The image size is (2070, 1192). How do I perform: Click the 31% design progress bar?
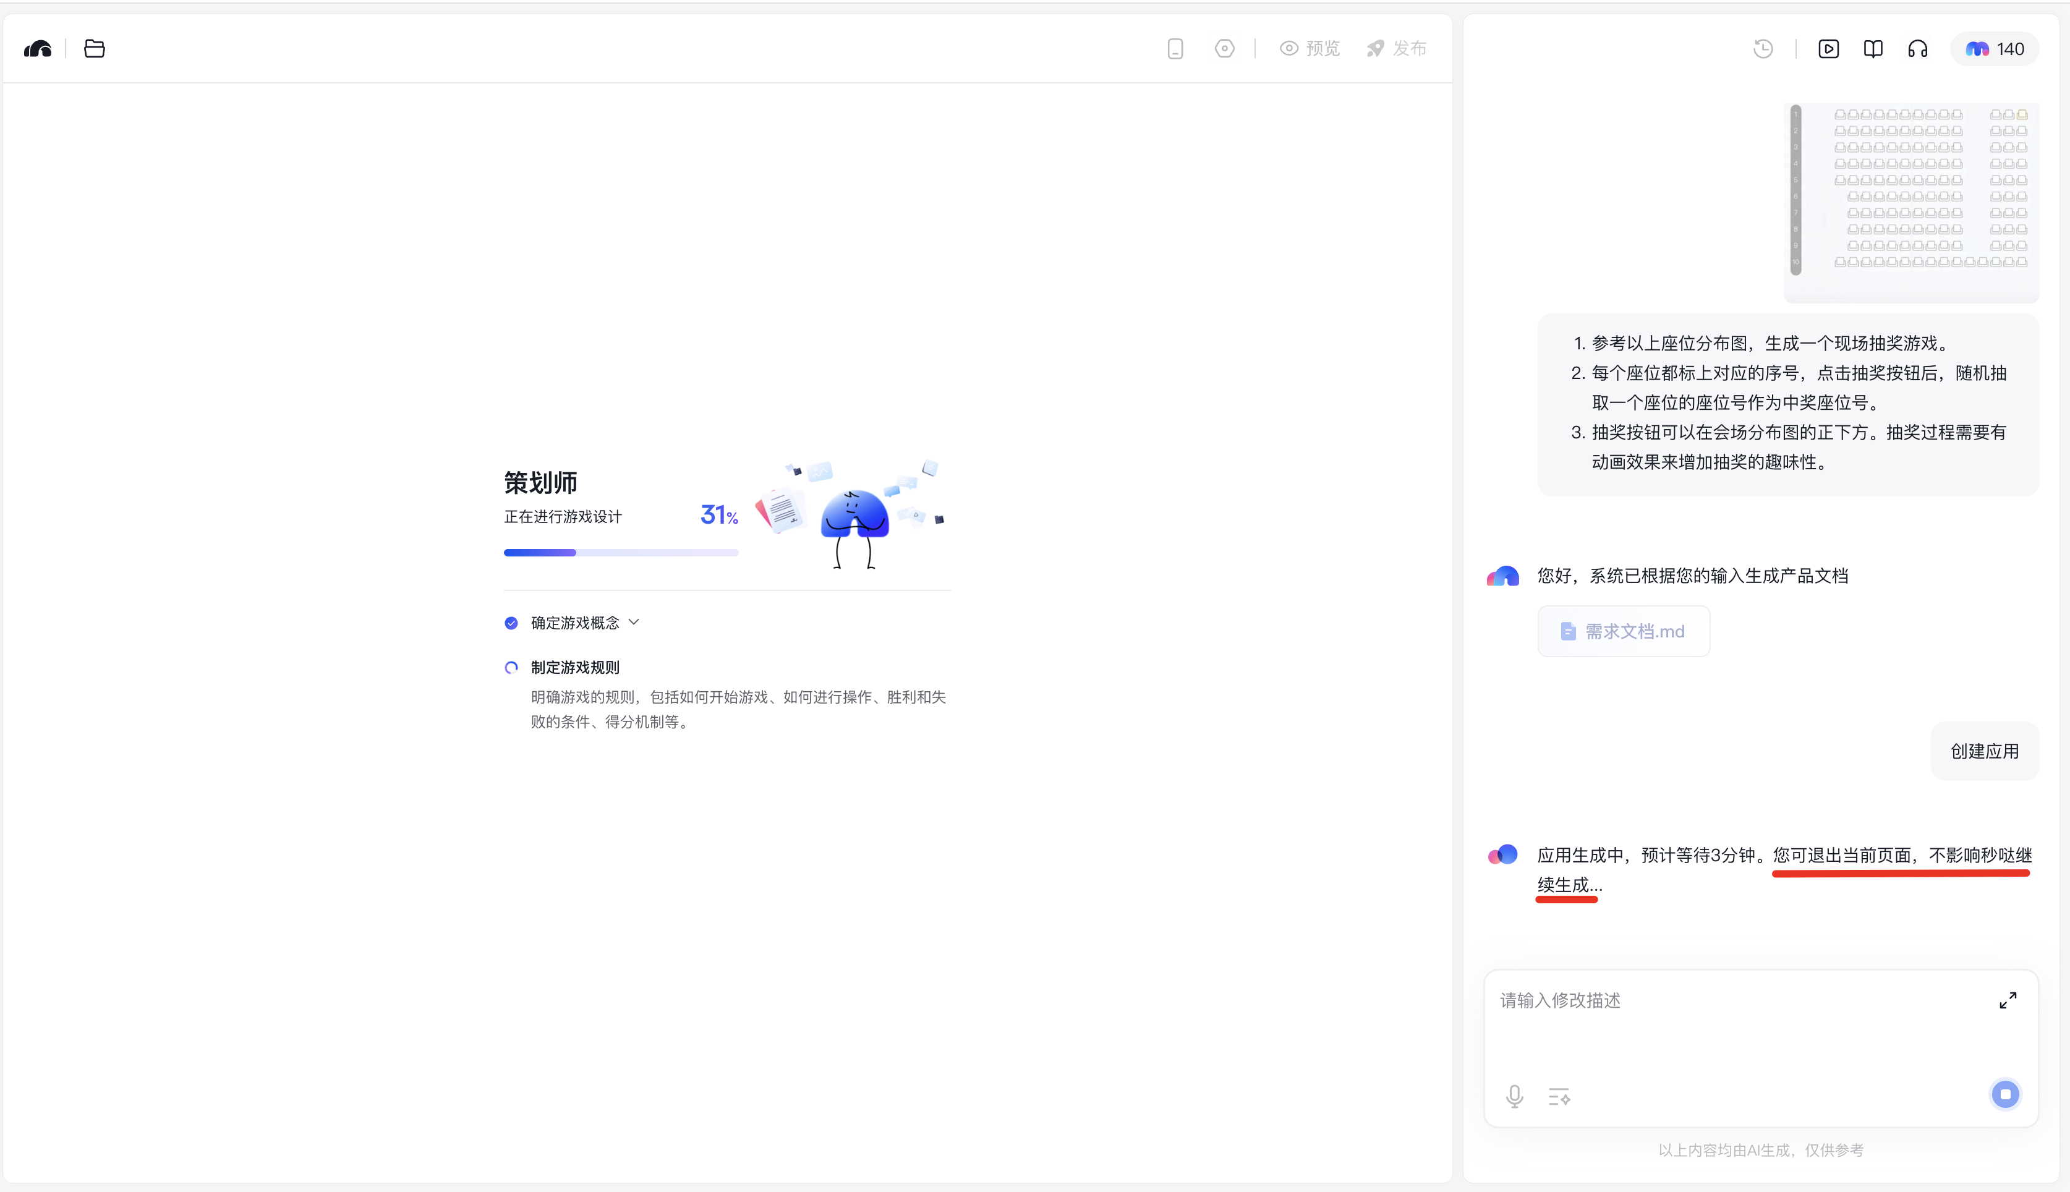(621, 553)
